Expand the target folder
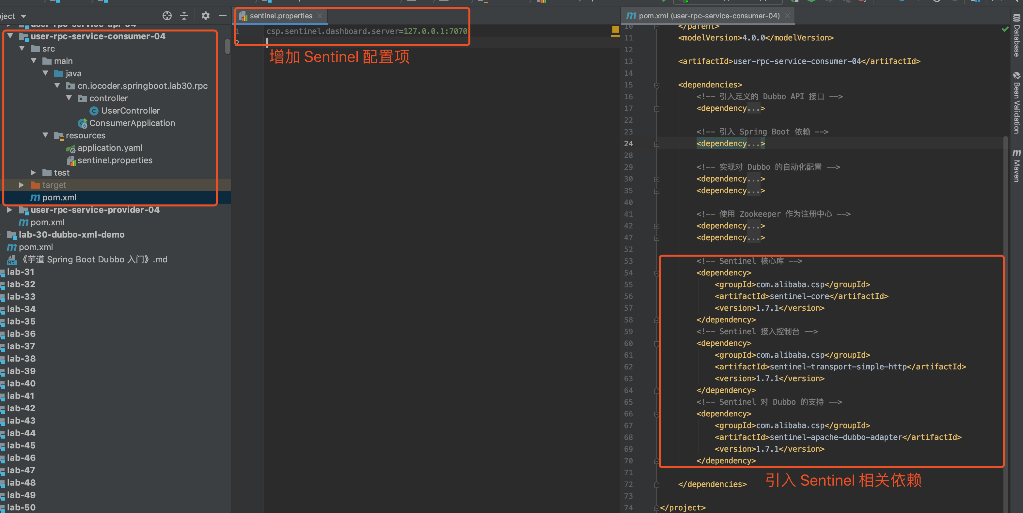The image size is (1023, 513). pyautogui.click(x=22, y=185)
